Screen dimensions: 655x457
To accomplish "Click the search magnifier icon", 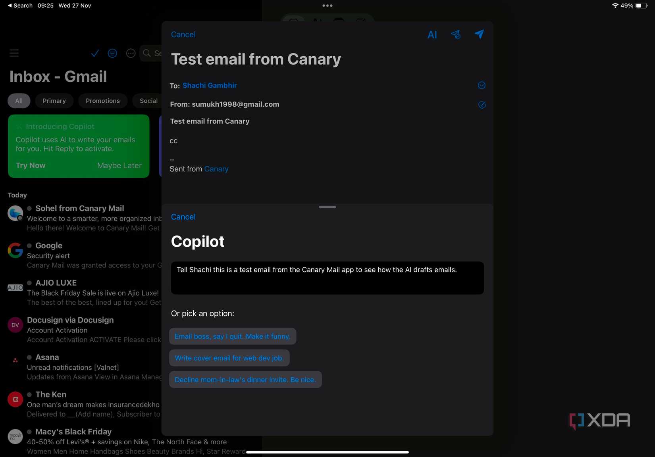I will point(147,53).
